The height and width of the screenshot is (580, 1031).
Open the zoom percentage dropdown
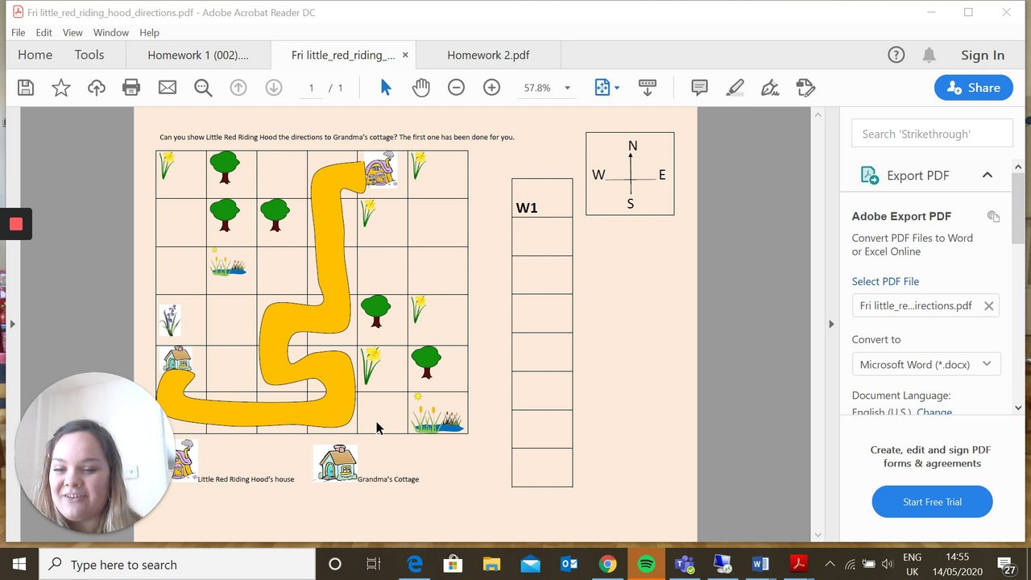[567, 88]
